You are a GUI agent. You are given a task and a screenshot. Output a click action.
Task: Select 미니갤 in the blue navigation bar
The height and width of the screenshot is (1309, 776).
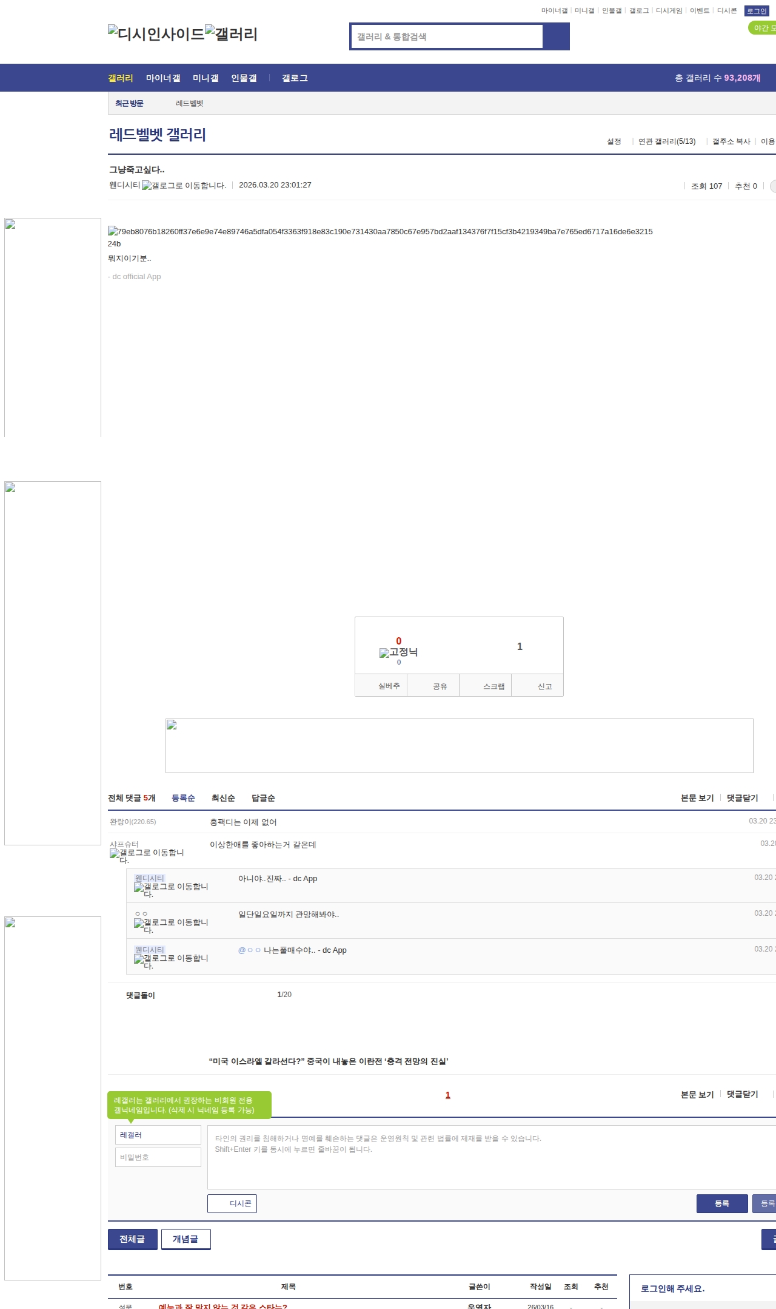tap(206, 78)
